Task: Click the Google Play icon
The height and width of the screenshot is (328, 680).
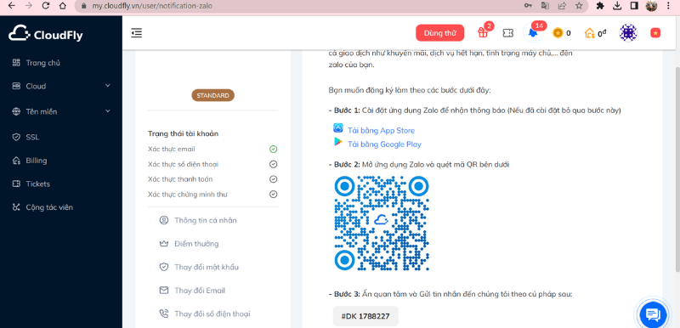Action: pos(337,142)
